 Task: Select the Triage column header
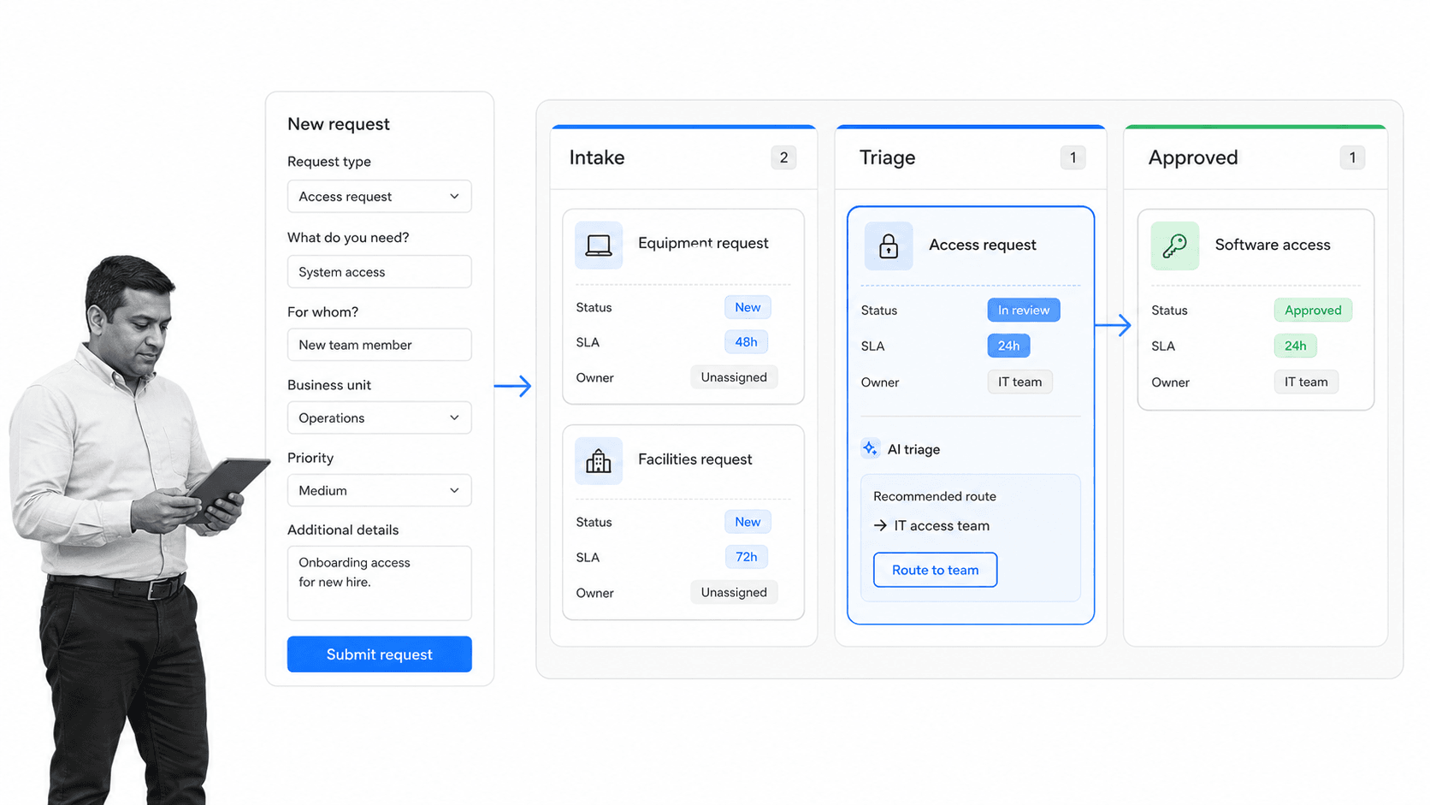click(887, 157)
